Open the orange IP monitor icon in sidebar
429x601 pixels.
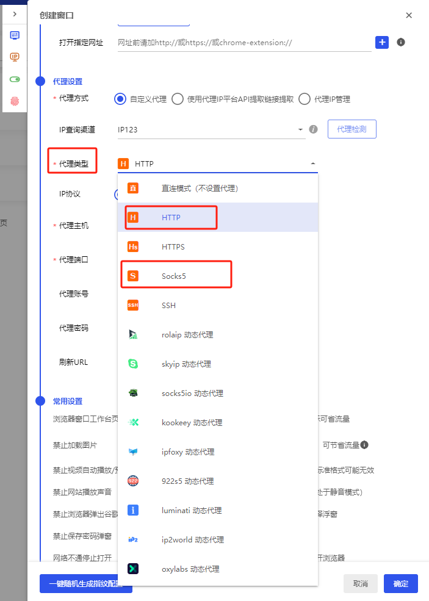click(x=15, y=57)
